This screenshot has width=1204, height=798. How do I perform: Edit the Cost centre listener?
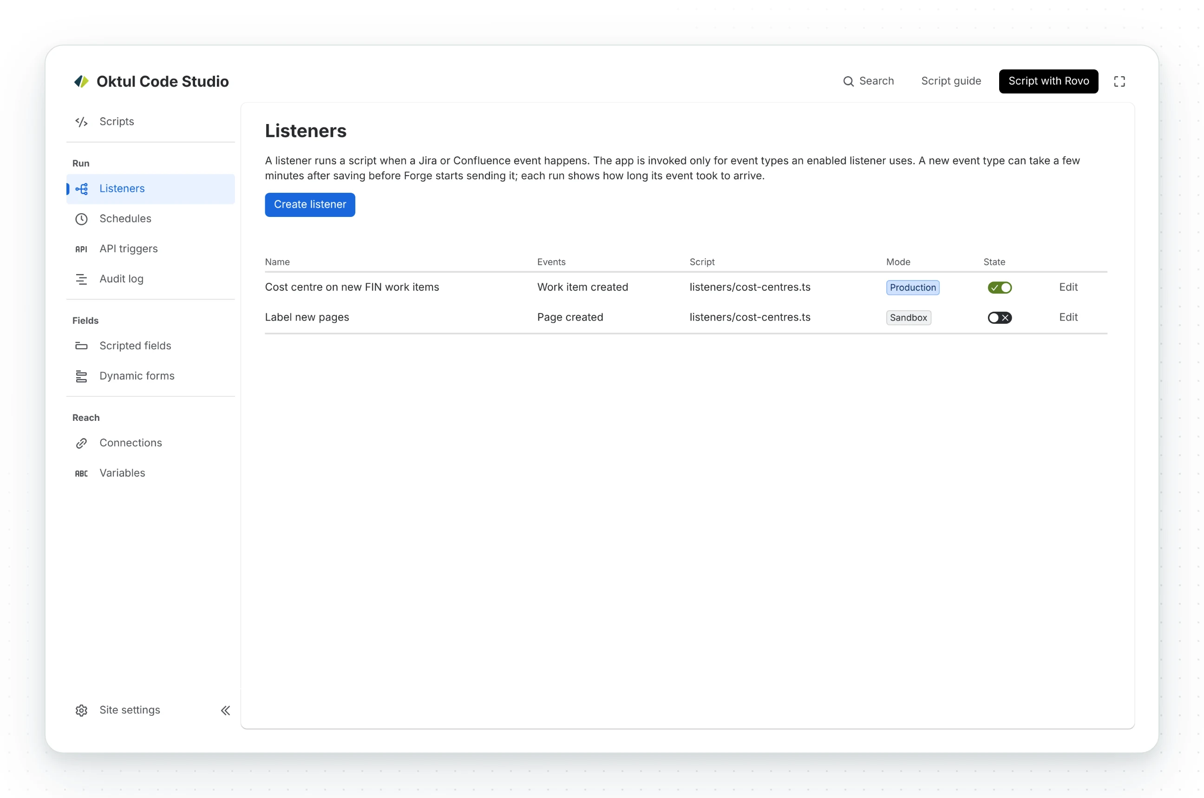click(1068, 287)
